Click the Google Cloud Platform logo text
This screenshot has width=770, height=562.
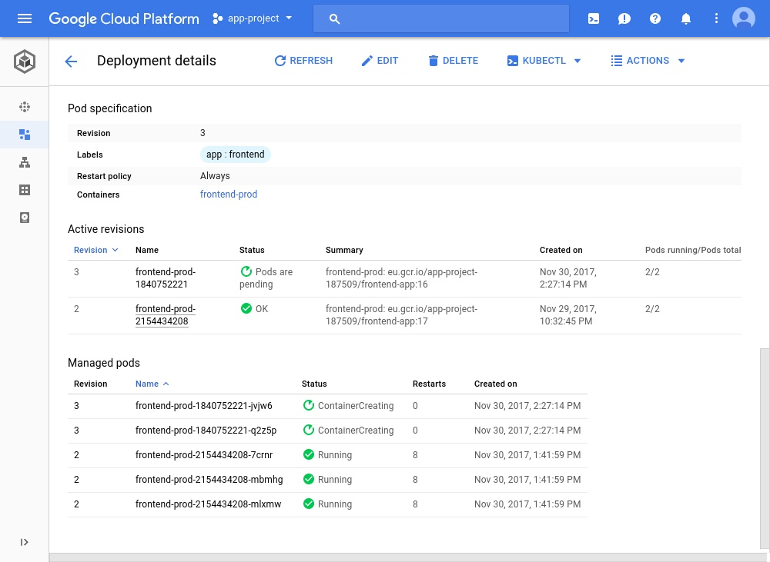click(x=124, y=18)
